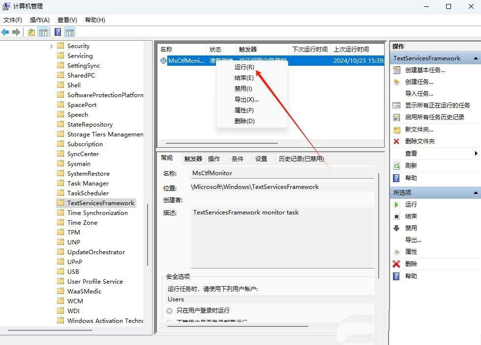Switch to the 触发器 tab in details
Viewport: 481px width, 345px height.
pos(193,159)
